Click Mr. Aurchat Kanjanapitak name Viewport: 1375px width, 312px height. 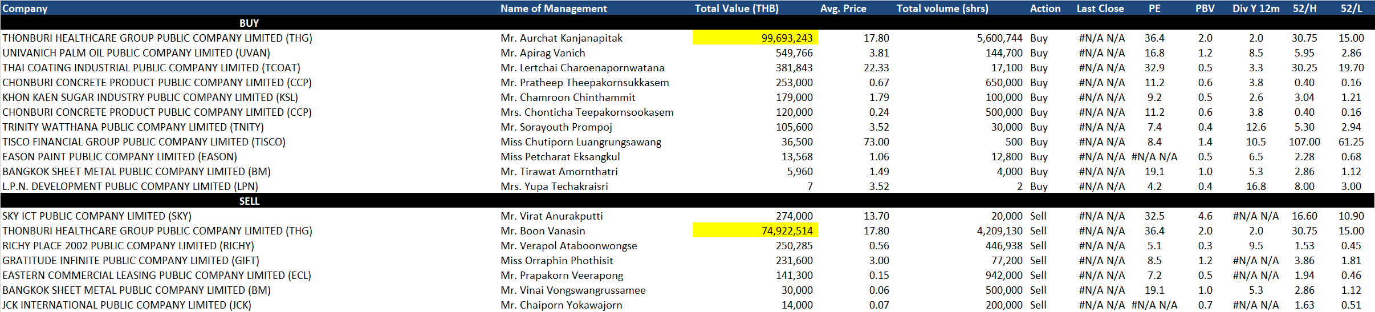tap(562, 38)
